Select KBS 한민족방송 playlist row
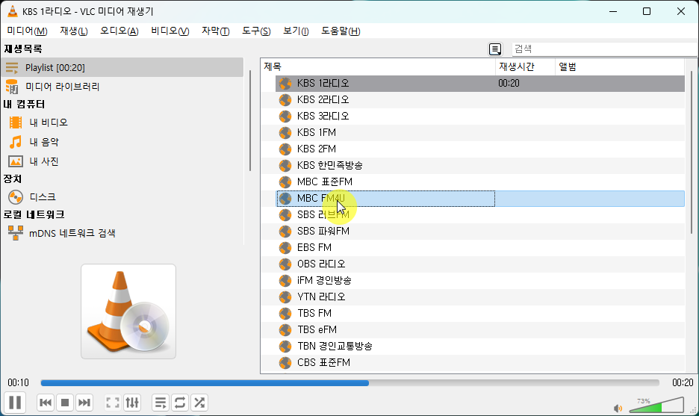The width and height of the screenshot is (699, 416). [480, 165]
